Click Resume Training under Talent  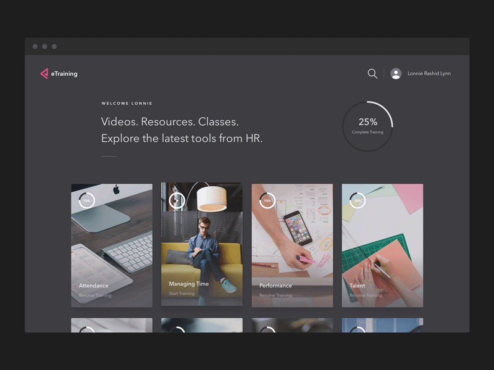(366, 295)
